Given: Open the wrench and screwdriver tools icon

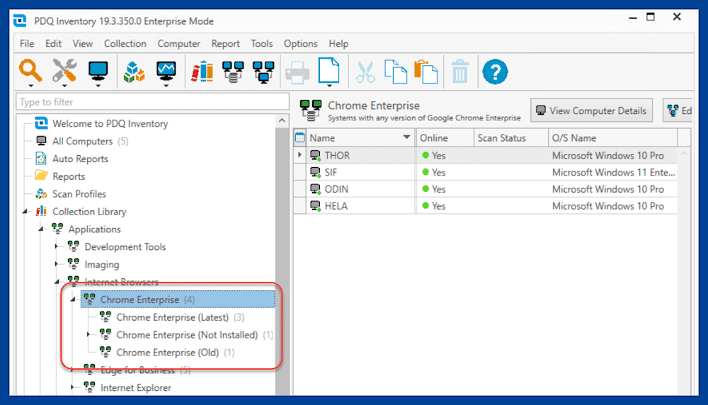Looking at the screenshot, I should (x=64, y=70).
